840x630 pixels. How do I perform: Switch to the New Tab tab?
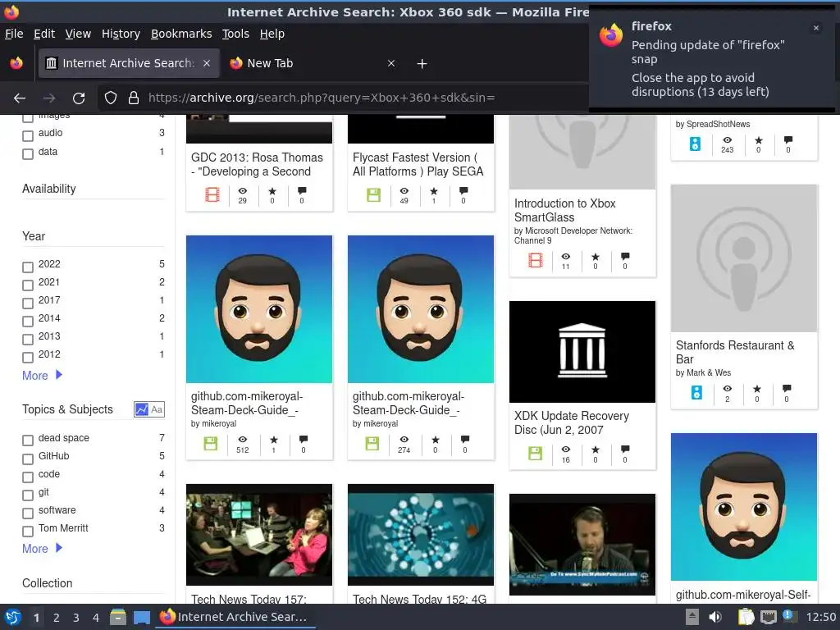click(311, 63)
